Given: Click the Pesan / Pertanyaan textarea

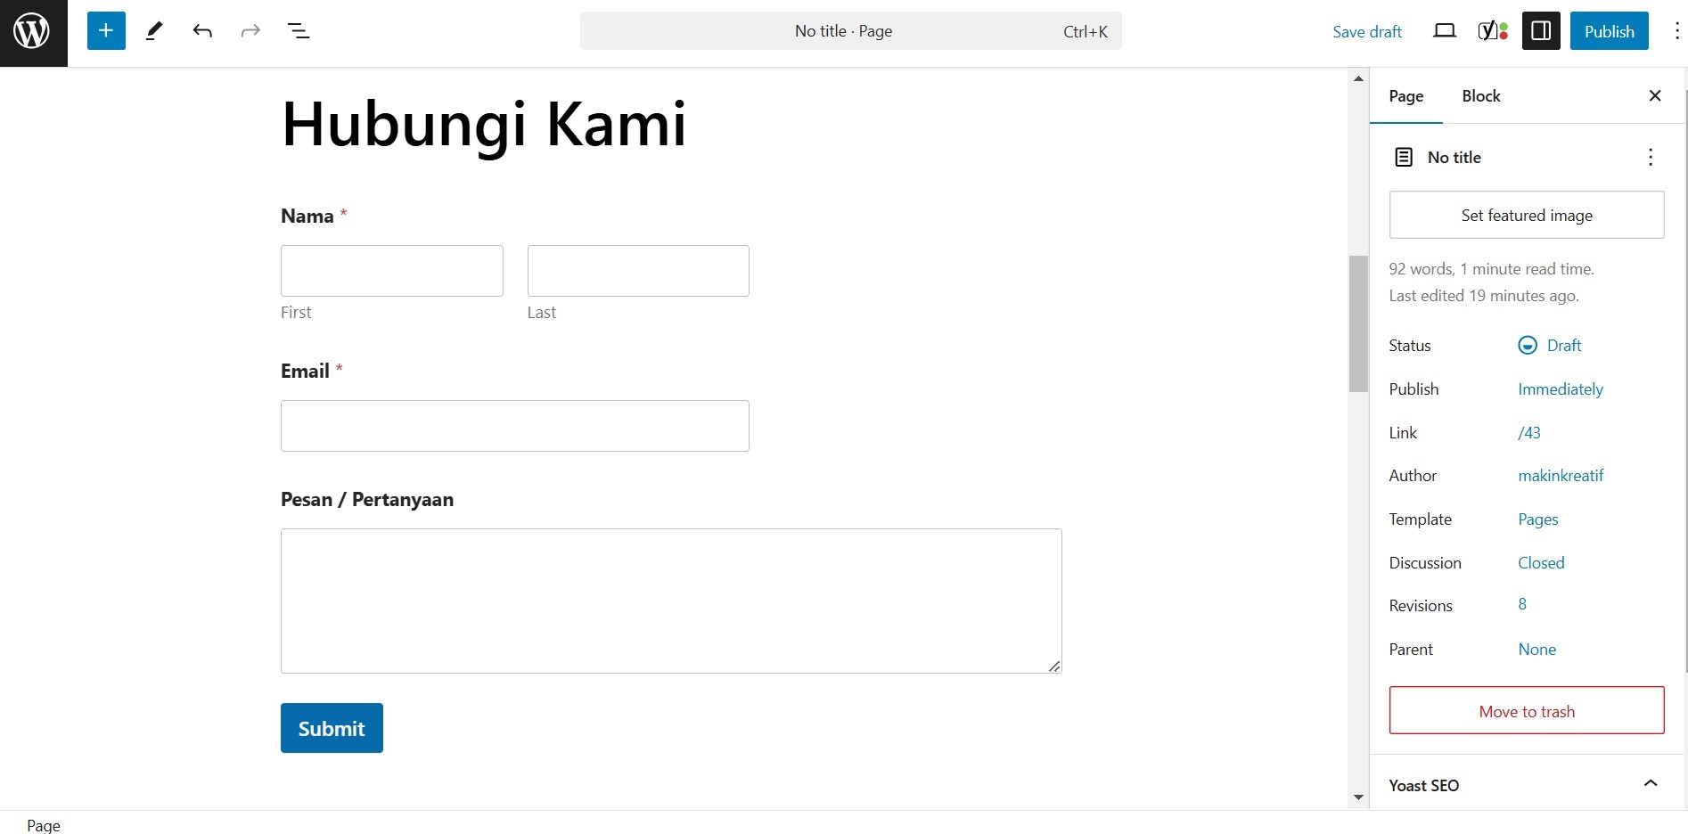Looking at the screenshot, I should point(671,601).
